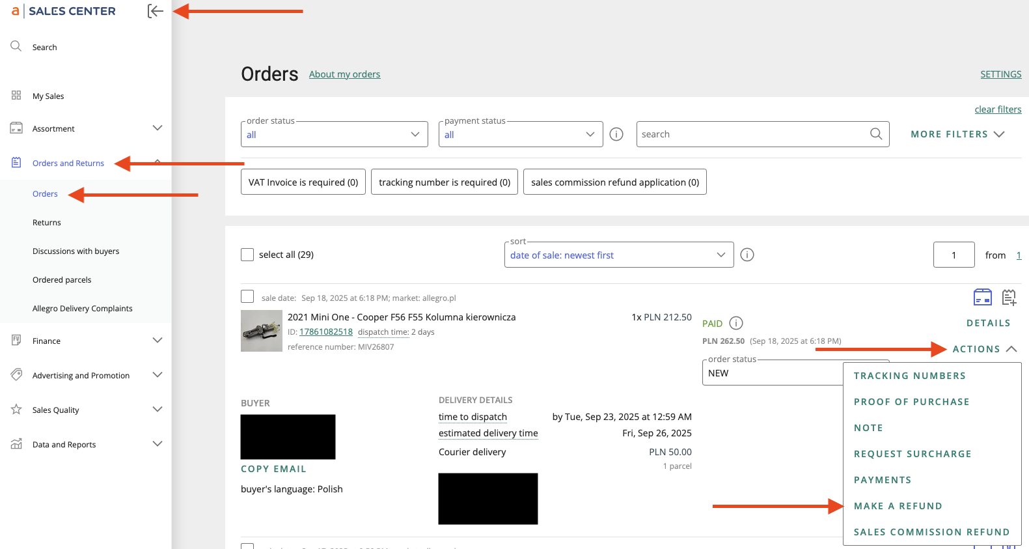Open the sort by date of sale dropdown
1029x549 pixels.
pyautogui.click(x=619, y=255)
